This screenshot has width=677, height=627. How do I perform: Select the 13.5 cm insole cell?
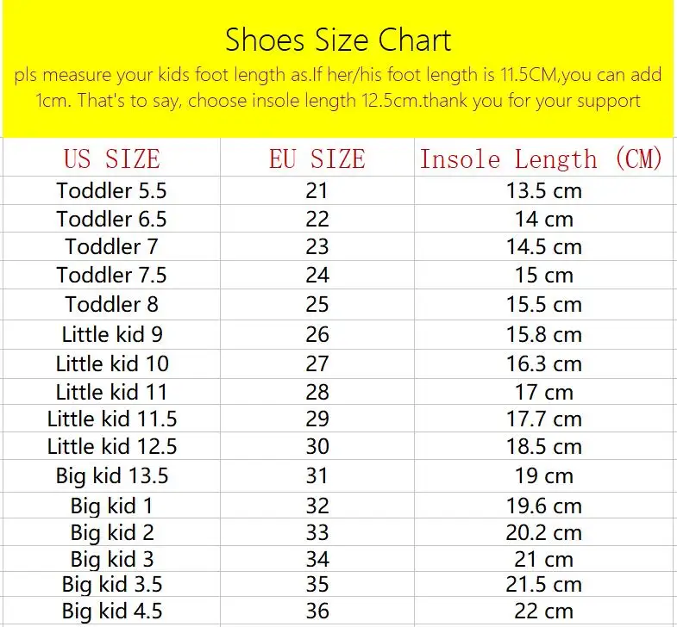coord(544,190)
